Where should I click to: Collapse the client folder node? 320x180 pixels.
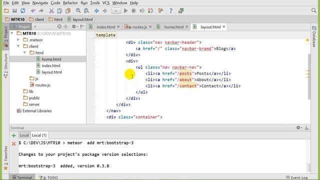(x=18, y=46)
